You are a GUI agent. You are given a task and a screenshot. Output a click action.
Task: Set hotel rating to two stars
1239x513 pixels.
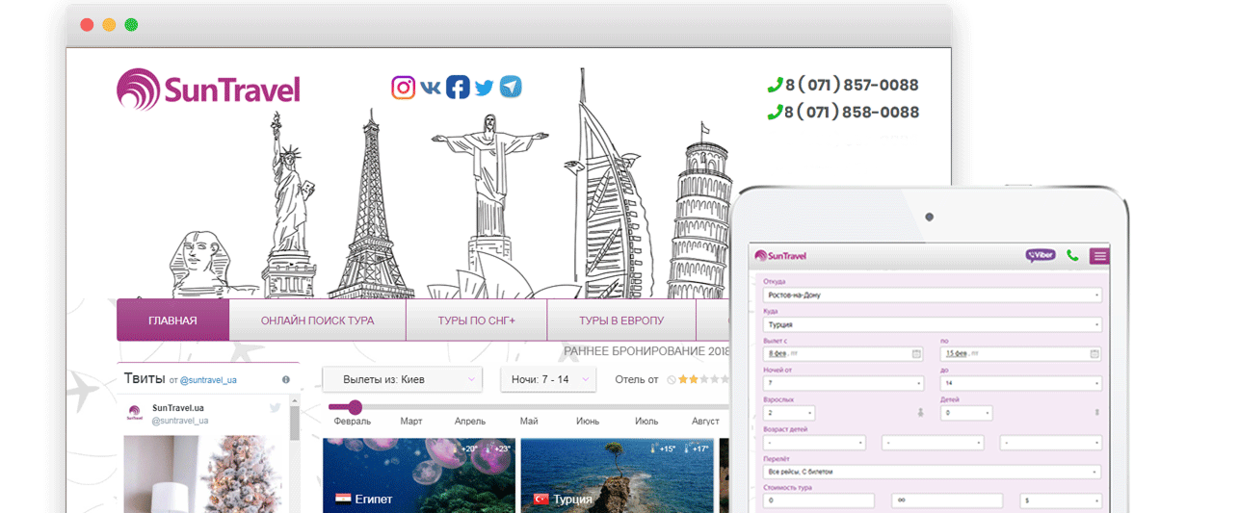pos(695,380)
